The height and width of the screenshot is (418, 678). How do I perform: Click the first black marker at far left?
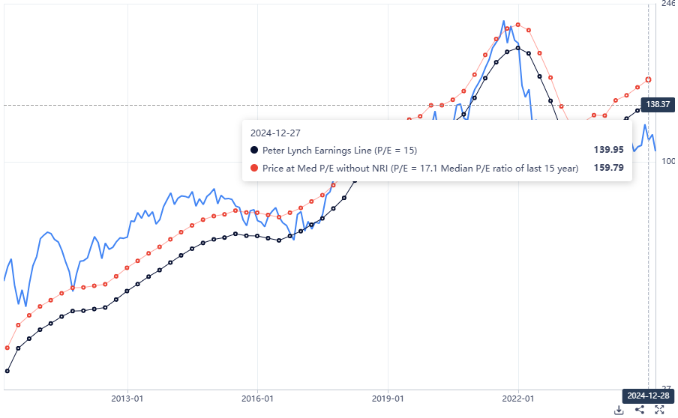(x=7, y=370)
